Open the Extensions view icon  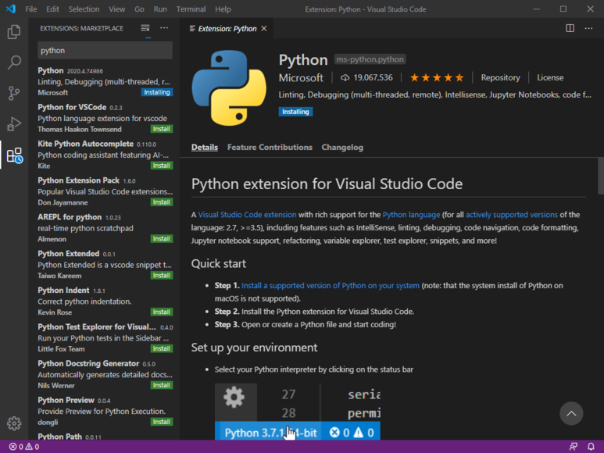click(15, 155)
